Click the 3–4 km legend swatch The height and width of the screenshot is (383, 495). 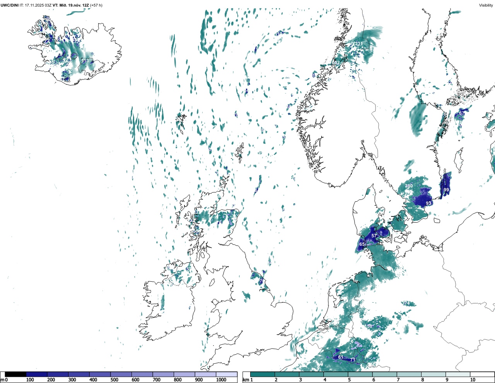(x=311, y=374)
